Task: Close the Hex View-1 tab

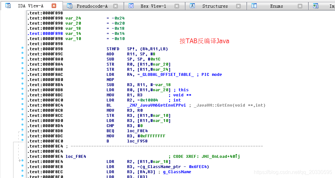Action: coord(177,6)
